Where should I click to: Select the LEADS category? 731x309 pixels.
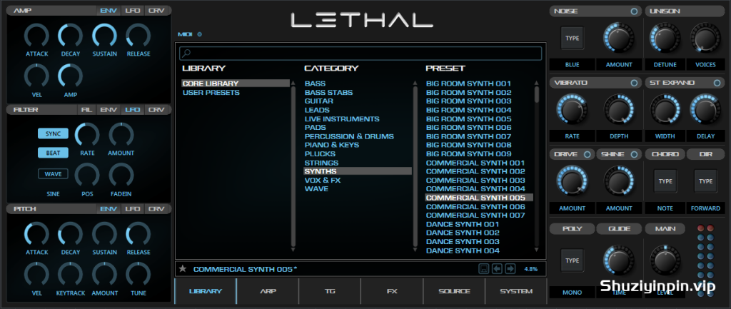pos(317,110)
